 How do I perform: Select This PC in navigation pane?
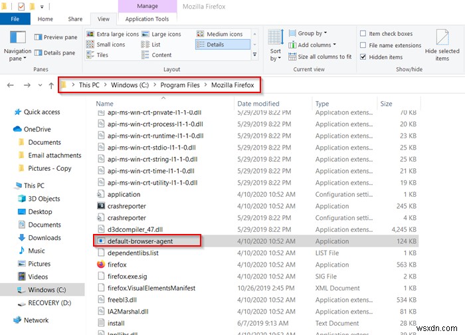point(30,185)
